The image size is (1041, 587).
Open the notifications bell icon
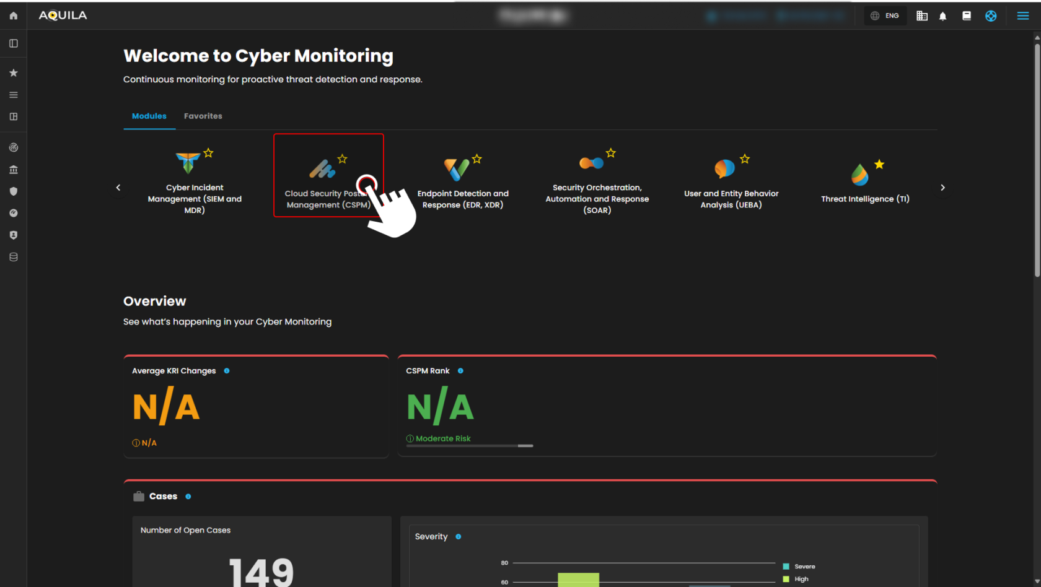coord(942,16)
